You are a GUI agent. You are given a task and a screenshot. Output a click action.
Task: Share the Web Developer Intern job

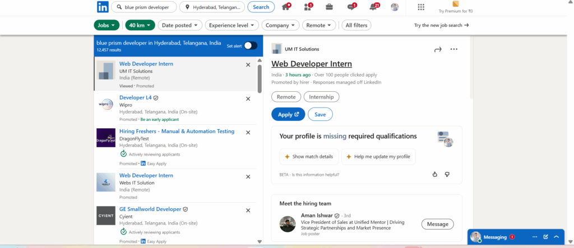[x=438, y=49]
